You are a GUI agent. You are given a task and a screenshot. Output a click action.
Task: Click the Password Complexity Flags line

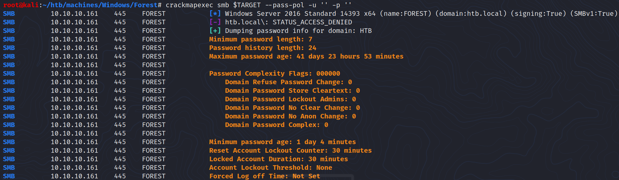point(274,73)
